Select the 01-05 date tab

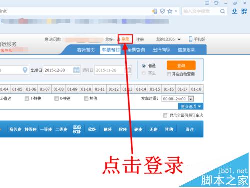pyautogui.click(x=17, y=89)
